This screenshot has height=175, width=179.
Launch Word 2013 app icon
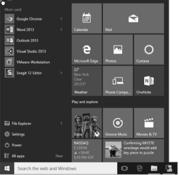(9, 29)
